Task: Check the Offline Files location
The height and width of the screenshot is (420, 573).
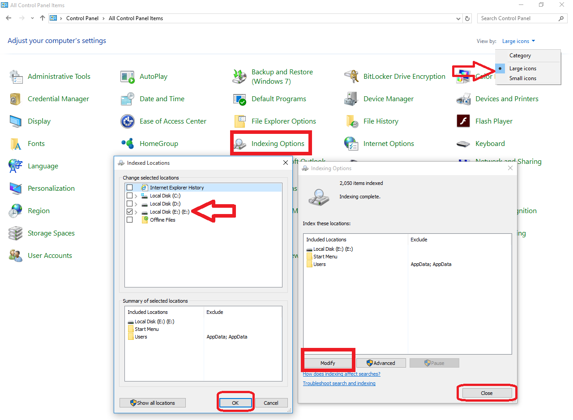Action: (x=129, y=219)
